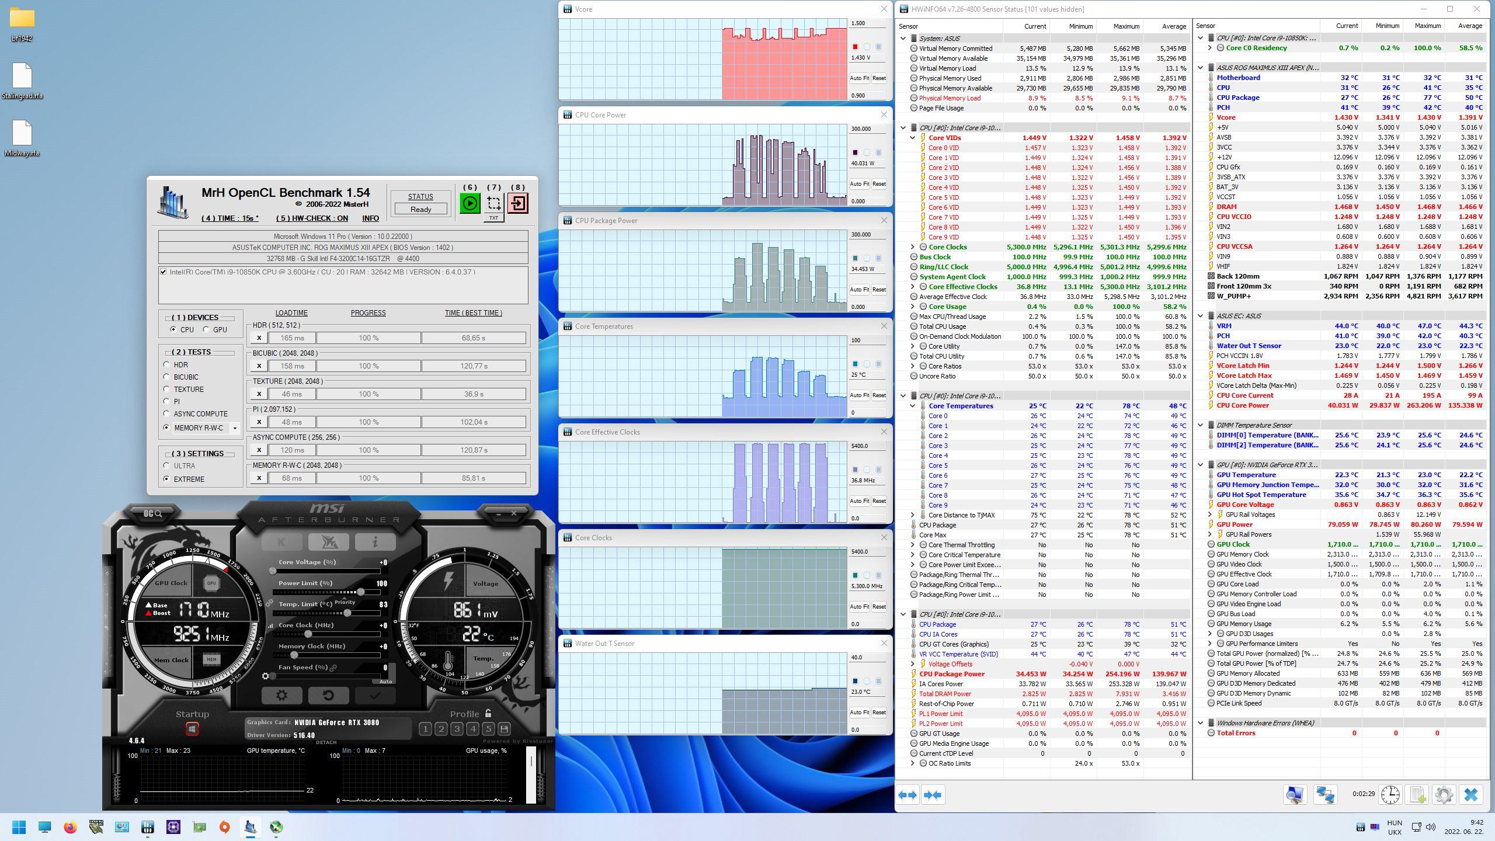Expand Core C0 Residency node
The image size is (1495, 841).
[1210, 48]
